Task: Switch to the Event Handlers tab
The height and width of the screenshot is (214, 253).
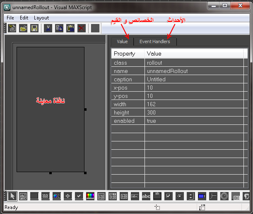Action: pyautogui.click(x=155, y=41)
